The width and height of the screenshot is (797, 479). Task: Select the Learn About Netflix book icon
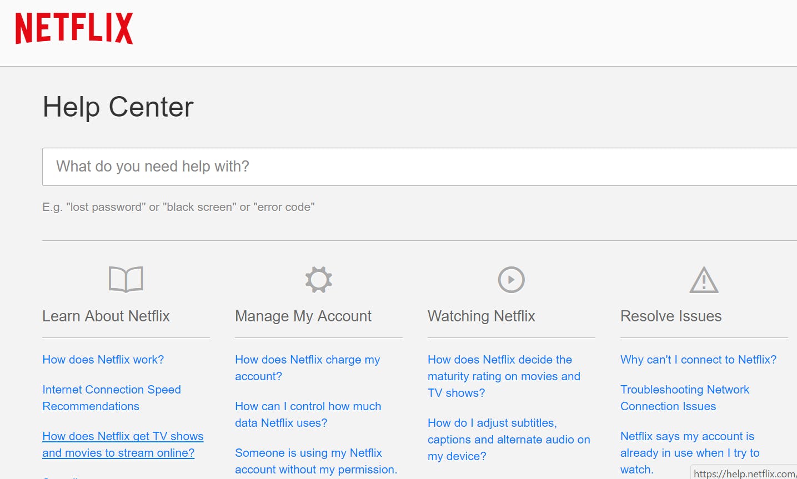pyautogui.click(x=126, y=279)
